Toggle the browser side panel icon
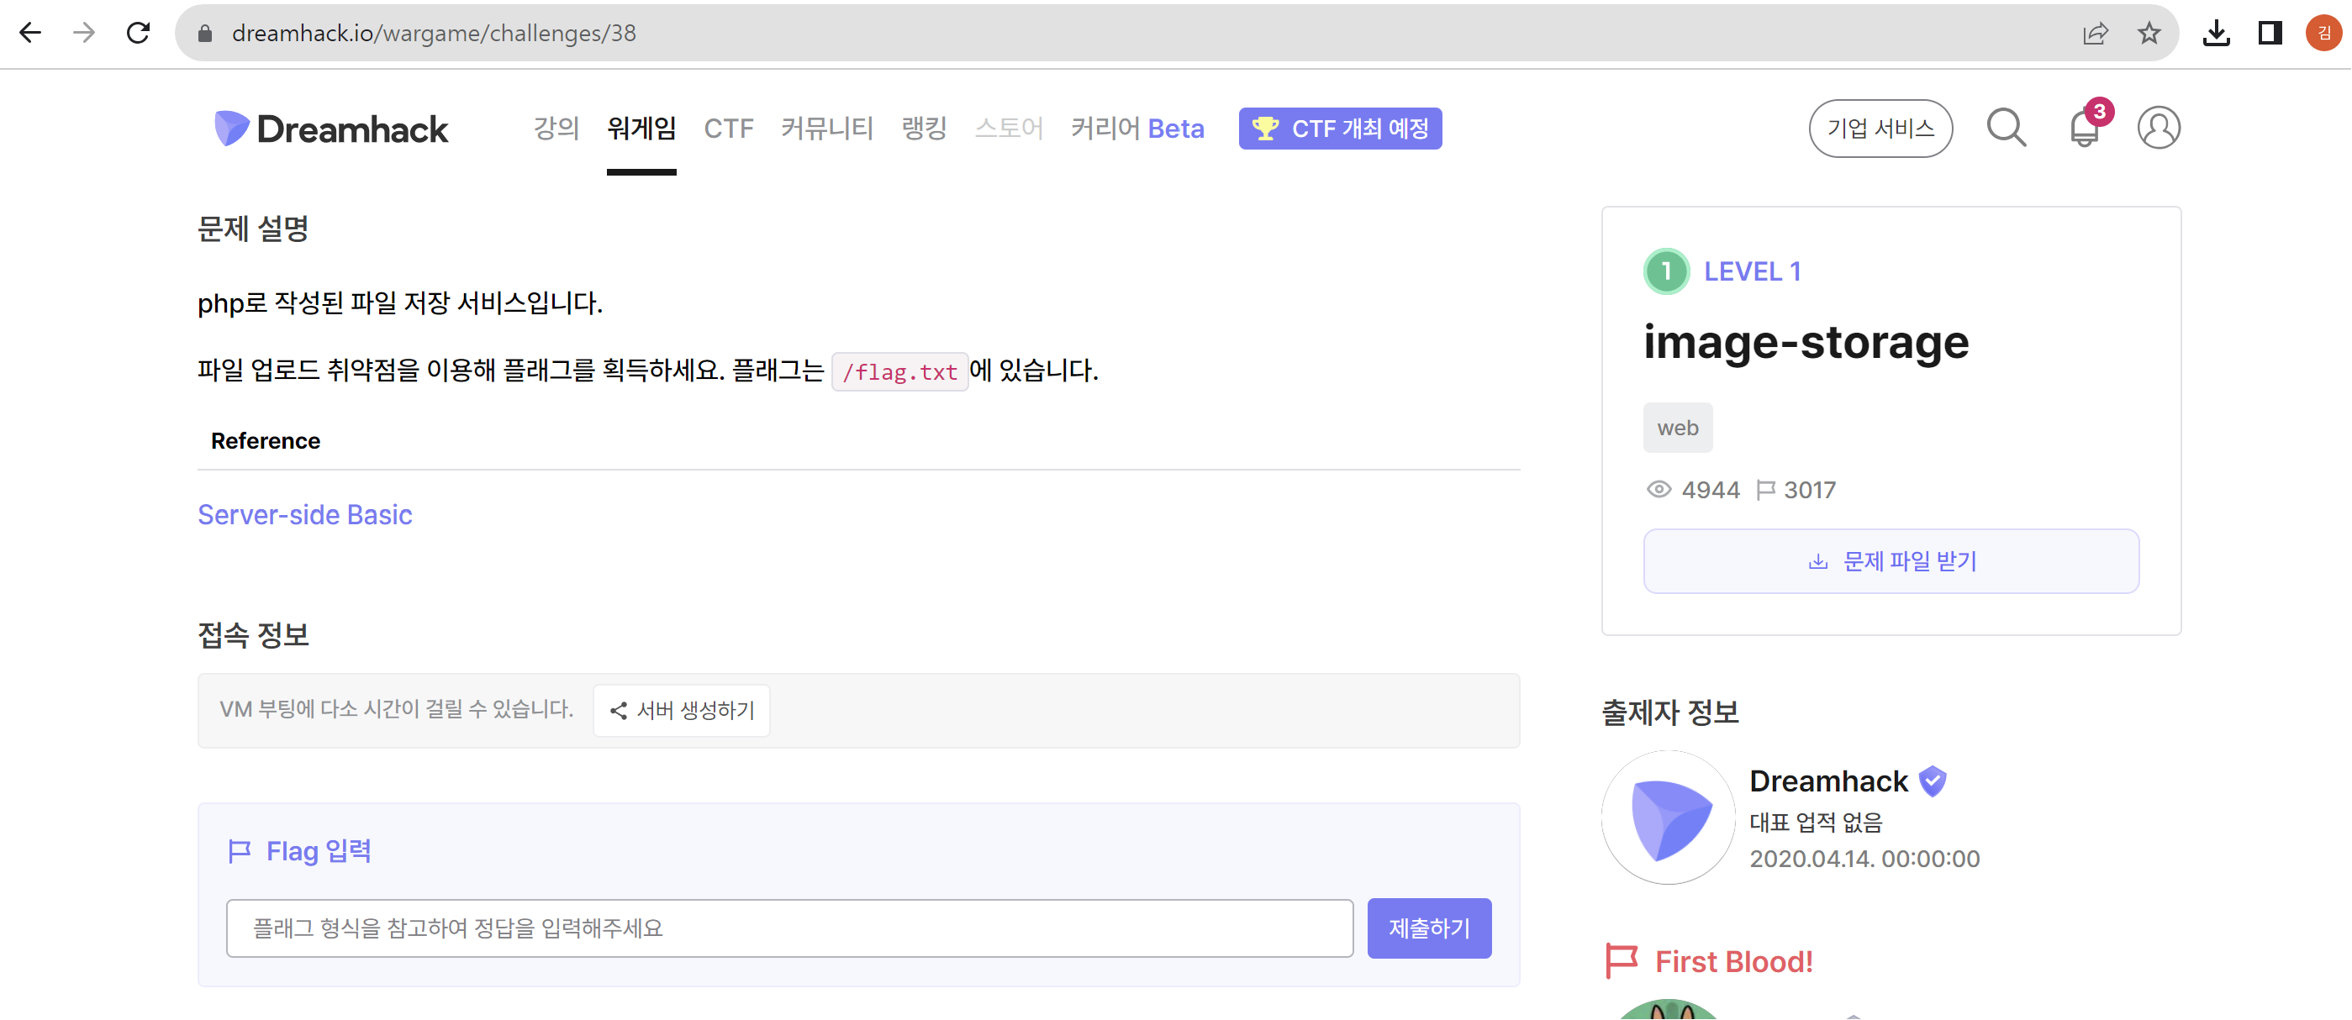 tap(2270, 33)
